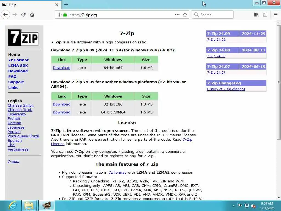The height and width of the screenshot is (211, 281).
Task: Click the scrollbar up arrow
Action: tap(279, 23)
